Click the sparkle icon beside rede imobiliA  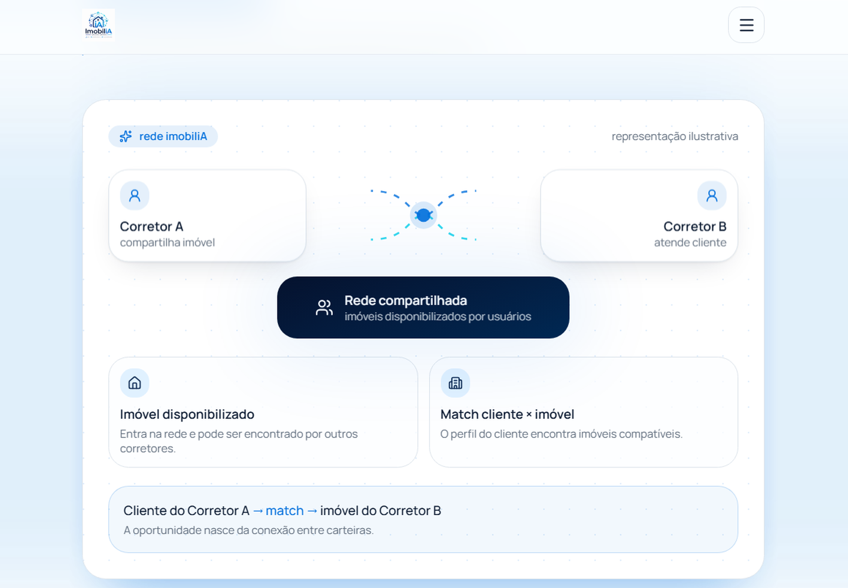(x=125, y=136)
